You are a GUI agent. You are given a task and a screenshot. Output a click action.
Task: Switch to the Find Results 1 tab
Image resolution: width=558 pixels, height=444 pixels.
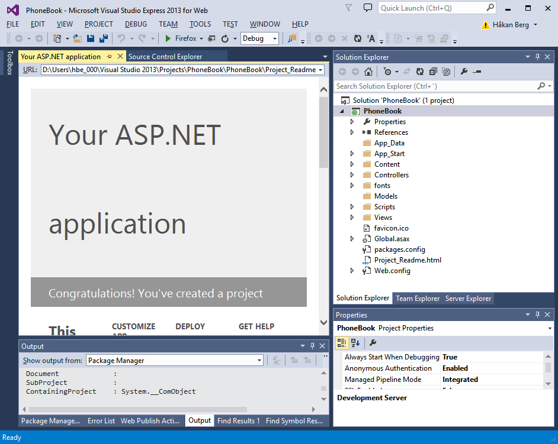pos(239,420)
